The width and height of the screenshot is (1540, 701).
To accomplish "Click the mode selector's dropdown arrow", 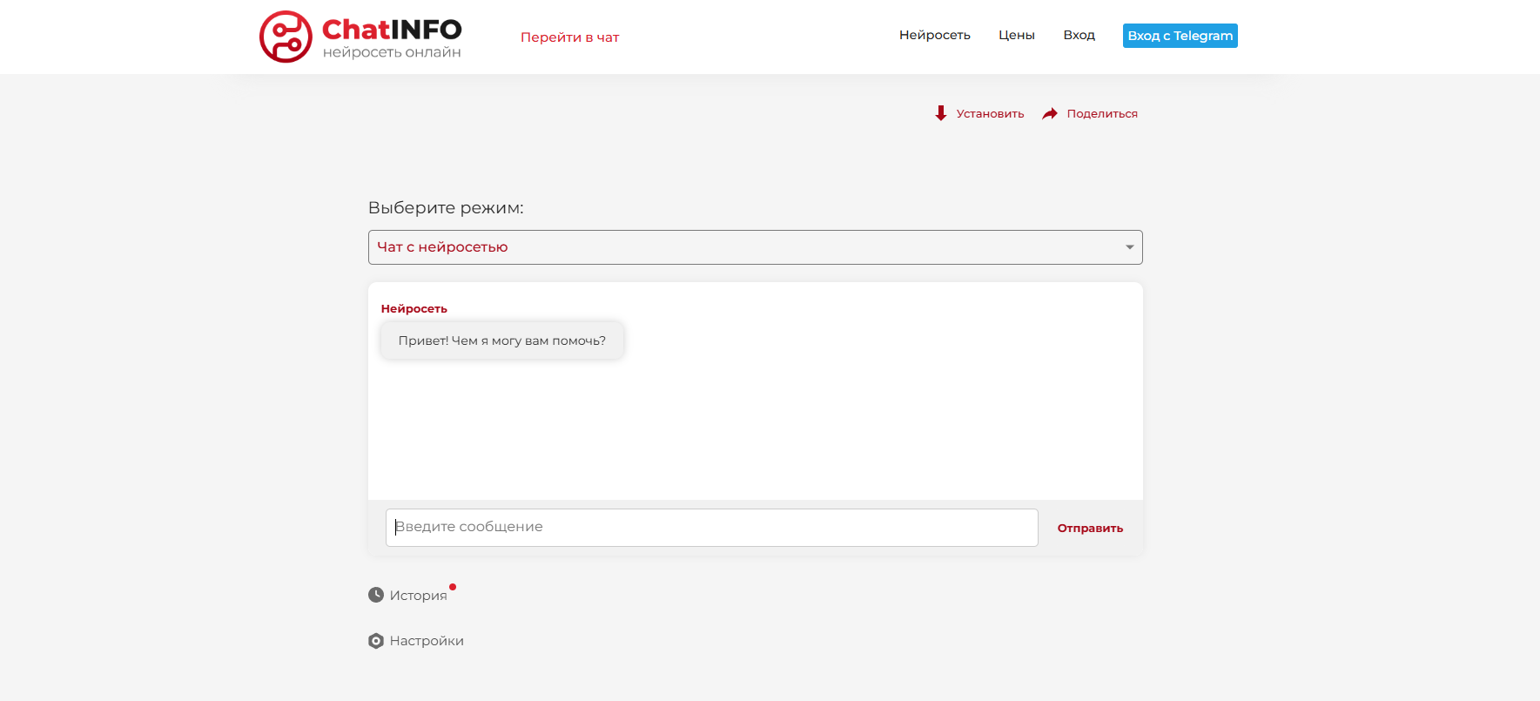I will 1129,247.
